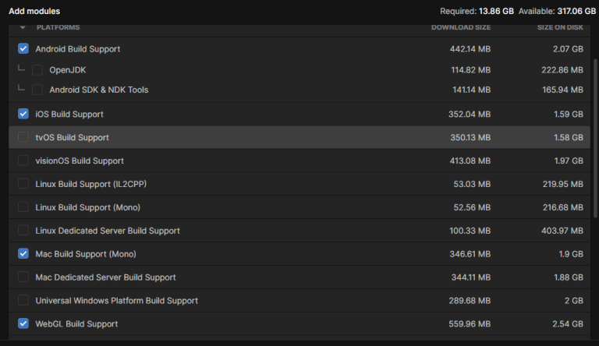599x346 pixels.
Task: Click the Add modules dialog title
Action: click(34, 11)
